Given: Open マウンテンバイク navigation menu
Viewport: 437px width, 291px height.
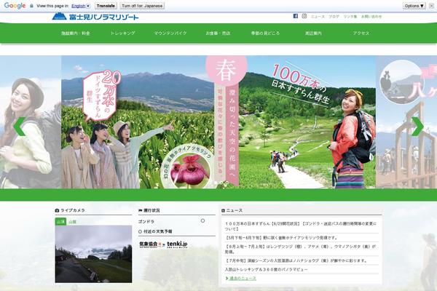Looking at the screenshot, I should click(x=170, y=33).
